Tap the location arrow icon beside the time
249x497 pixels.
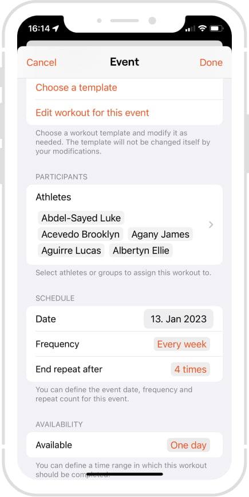pyautogui.click(x=56, y=29)
